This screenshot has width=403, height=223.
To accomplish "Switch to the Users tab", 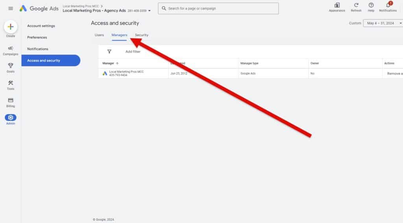I will point(99,35).
